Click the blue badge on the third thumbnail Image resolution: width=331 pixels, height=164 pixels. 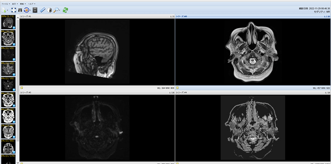(14, 59)
